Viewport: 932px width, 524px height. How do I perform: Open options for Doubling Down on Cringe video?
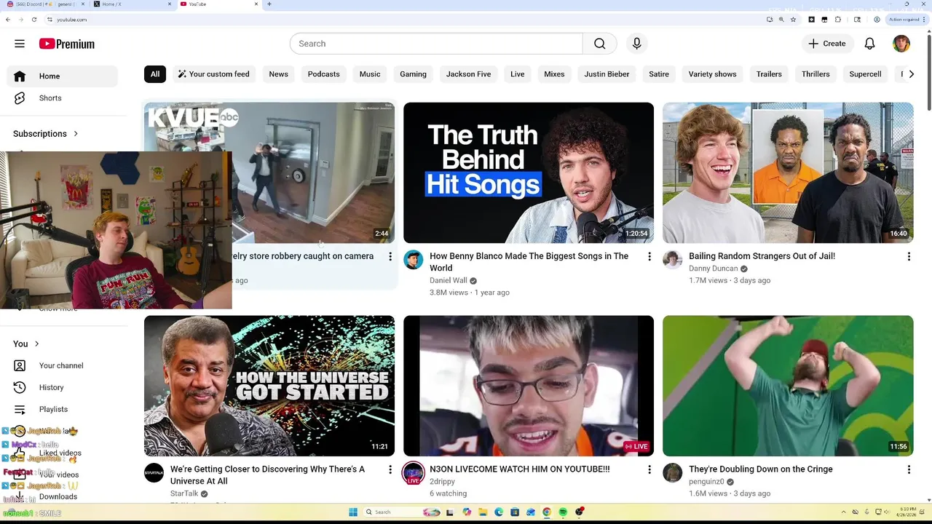(909, 470)
